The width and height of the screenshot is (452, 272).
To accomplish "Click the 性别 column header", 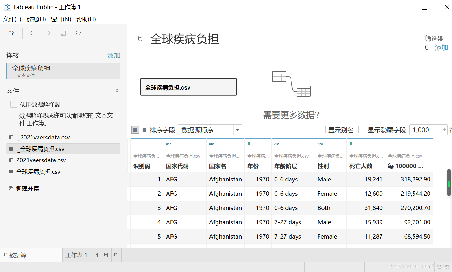I will point(323,166).
